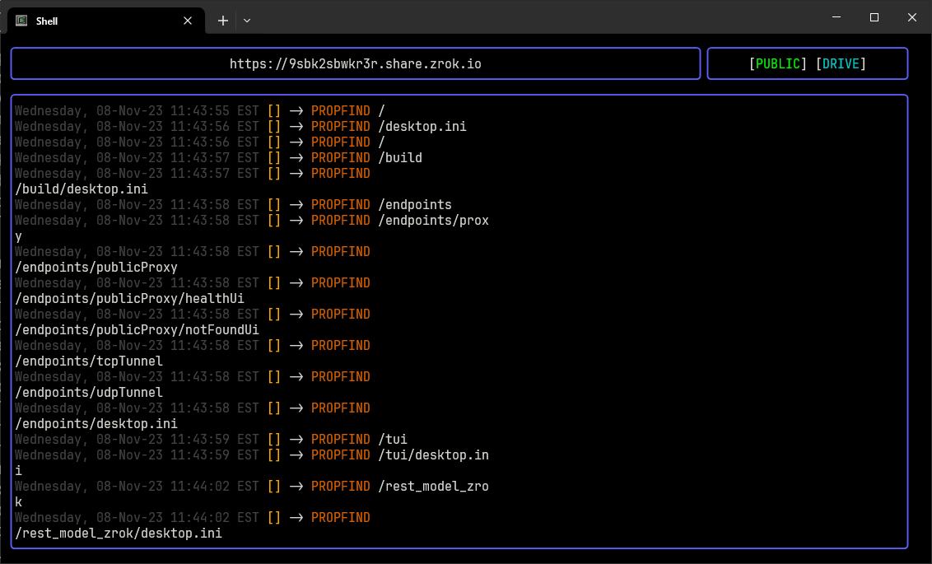This screenshot has height=564, width=932.
Task: Click the /endpoints/publicProxy/healthUi path
Action: [x=129, y=298]
